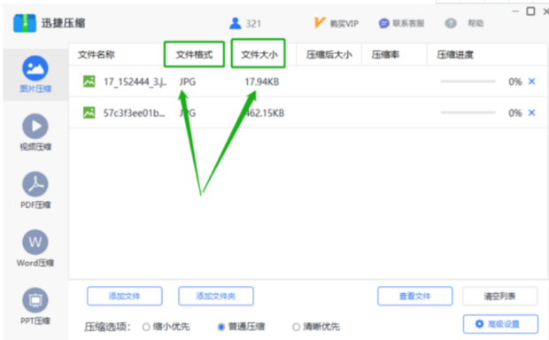Click the 添加文件夹 button
The width and height of the screenshot is (549, 340).
click(x=216, y=297)
